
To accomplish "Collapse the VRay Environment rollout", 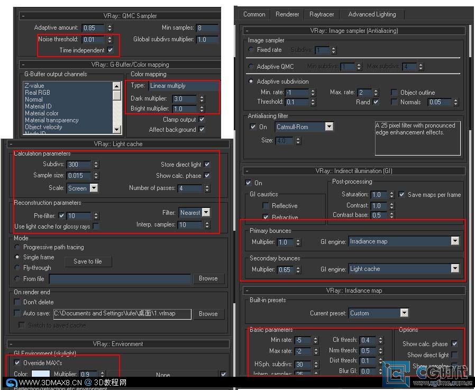I will (x=11, y=344).
